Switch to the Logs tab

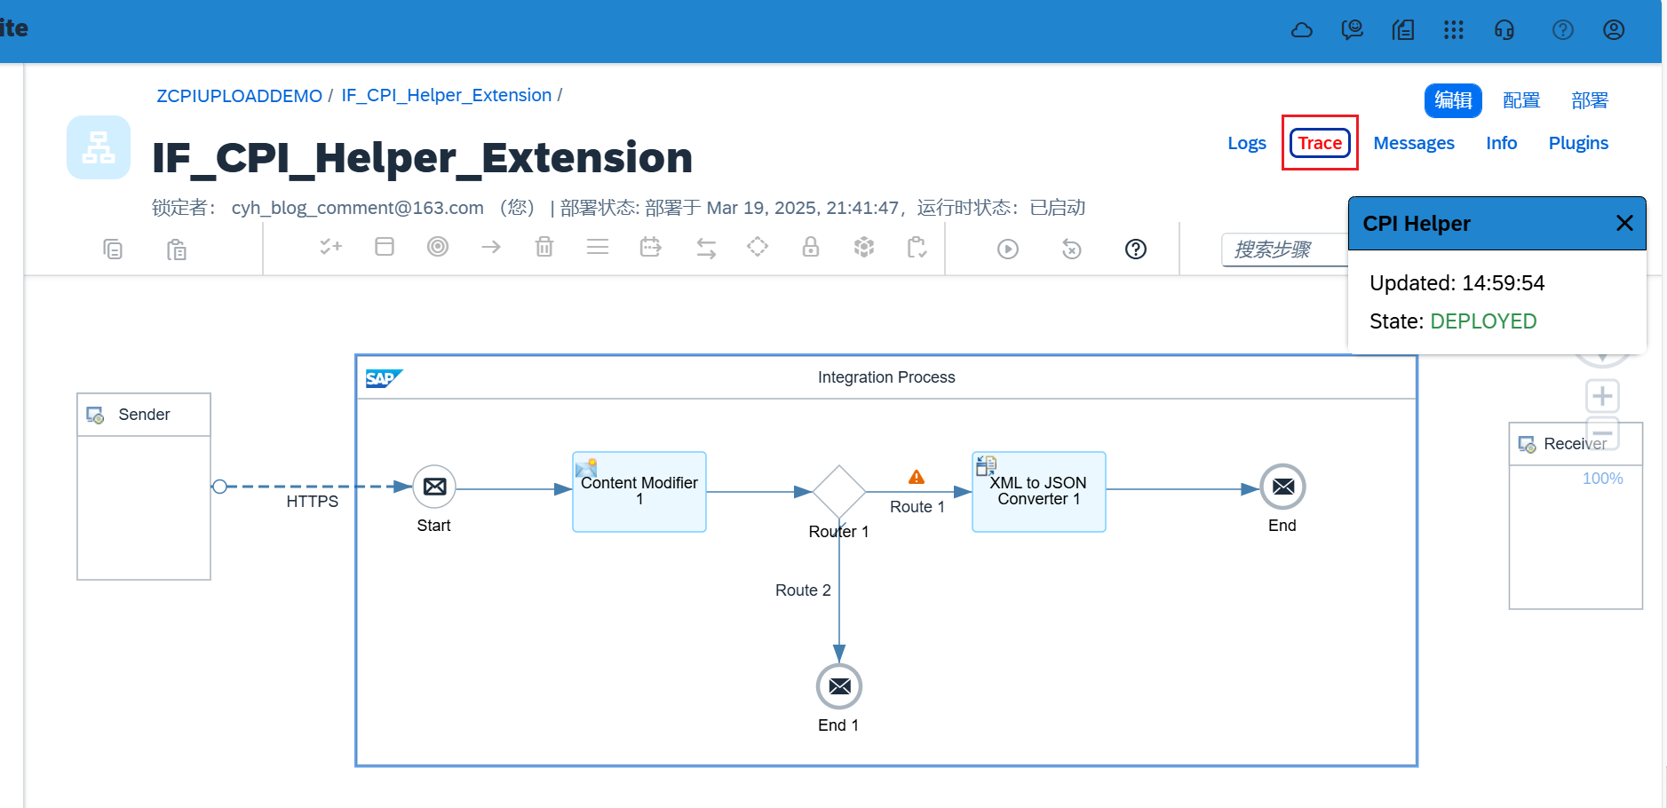(x=1246, y=143)
